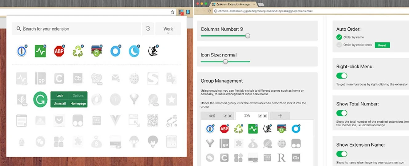Toggle the Show Extension Name switch
The image size is (409, 166).
pyautogui.click(x=342, y=154)
